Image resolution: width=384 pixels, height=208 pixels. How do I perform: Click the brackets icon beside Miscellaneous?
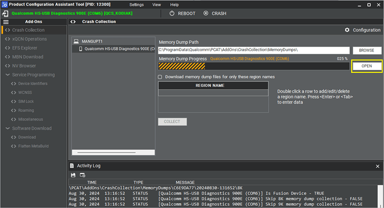click(14, 119)
